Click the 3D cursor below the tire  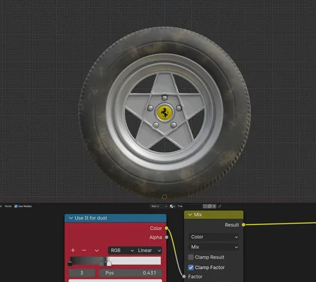click(165, 197)
